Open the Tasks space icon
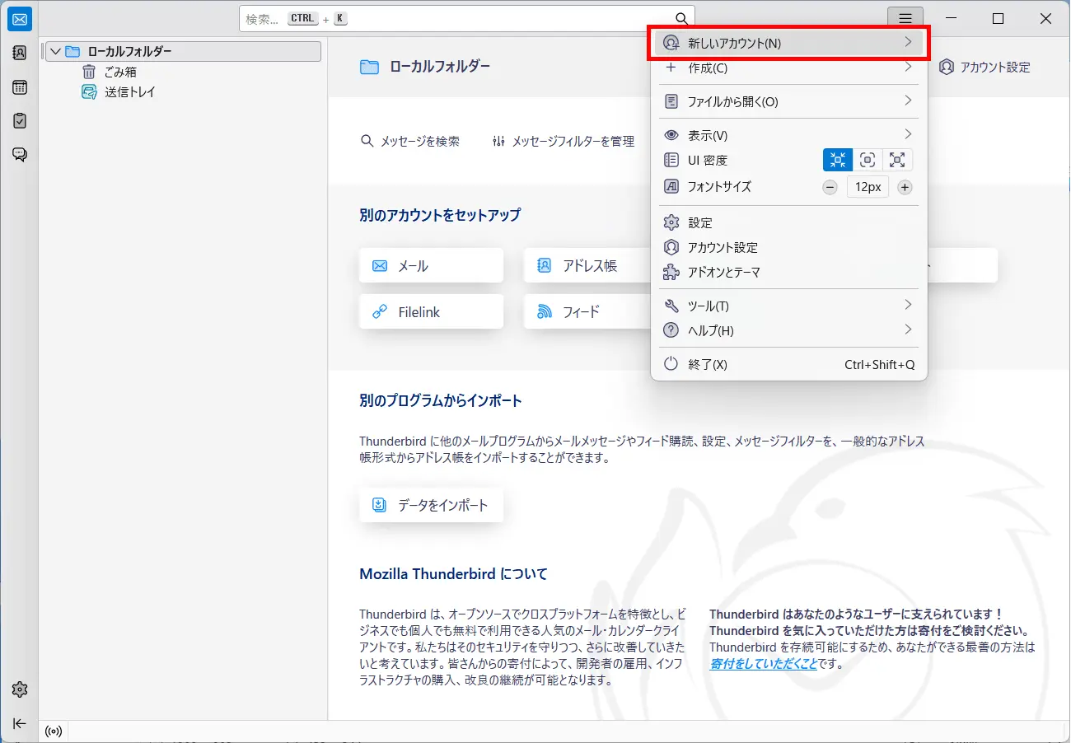This screenshot has width=1071, height=743. click(20, 120)
